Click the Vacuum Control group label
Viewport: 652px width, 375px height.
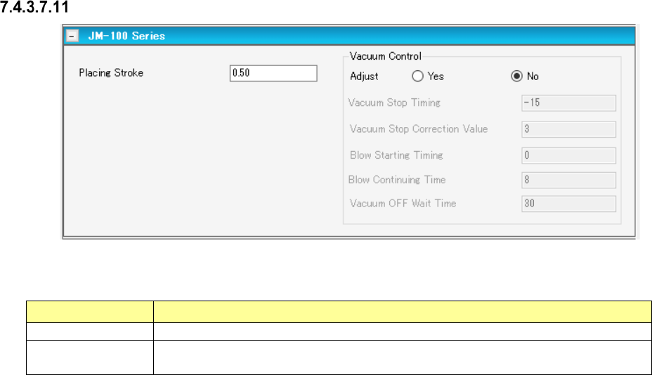point(385,55)
